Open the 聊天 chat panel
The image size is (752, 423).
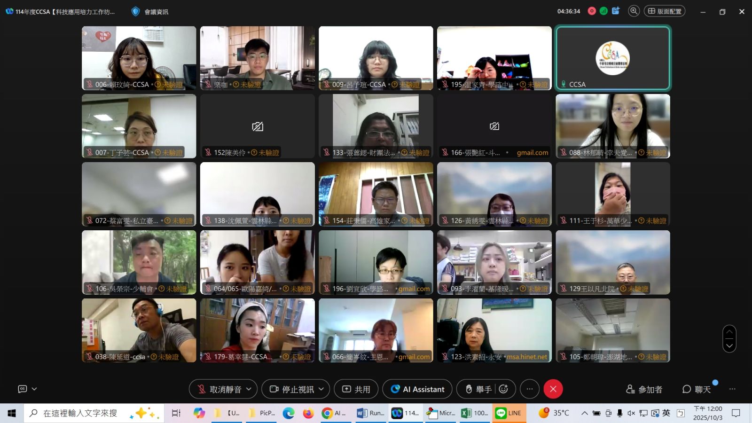697,389
